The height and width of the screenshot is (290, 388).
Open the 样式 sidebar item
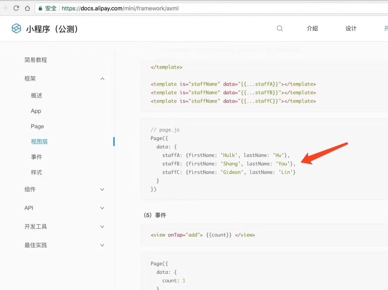click(36, 173)
